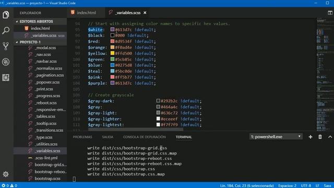Image resolution: width=334 pixels, height=188 pixels.
Task: Open the Debug view icon
Action: click(6, 62)
